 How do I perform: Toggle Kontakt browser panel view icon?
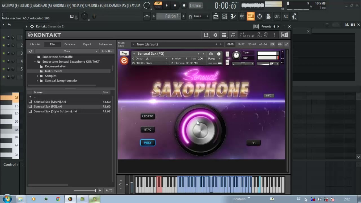tap(224, 35)
